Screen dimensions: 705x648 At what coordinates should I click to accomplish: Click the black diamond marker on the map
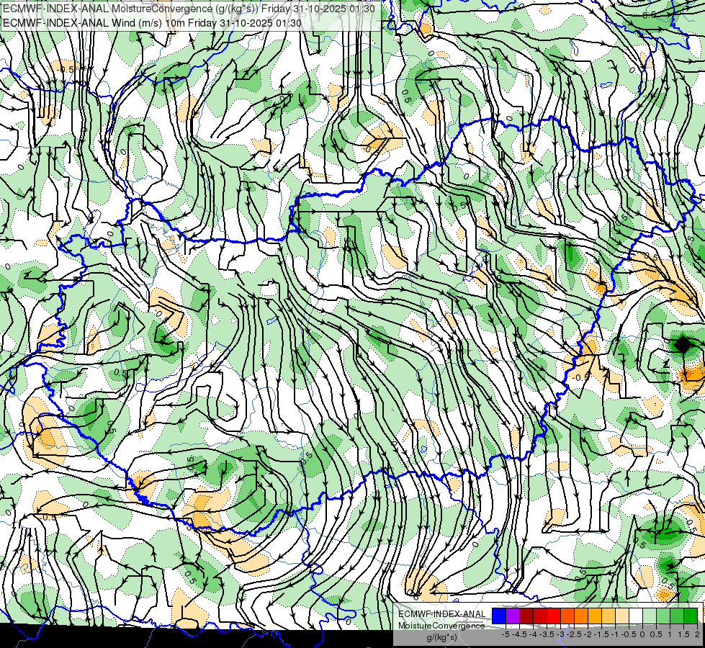pos(683,345)
